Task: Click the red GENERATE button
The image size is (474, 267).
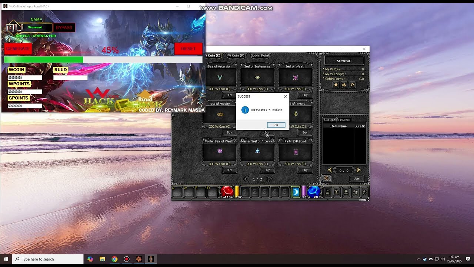Action: (x=18, y=49)
